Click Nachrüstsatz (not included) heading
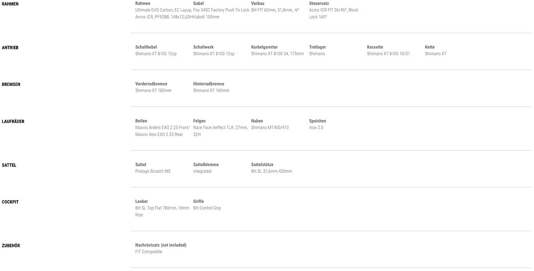 click(x=161, y=245)
